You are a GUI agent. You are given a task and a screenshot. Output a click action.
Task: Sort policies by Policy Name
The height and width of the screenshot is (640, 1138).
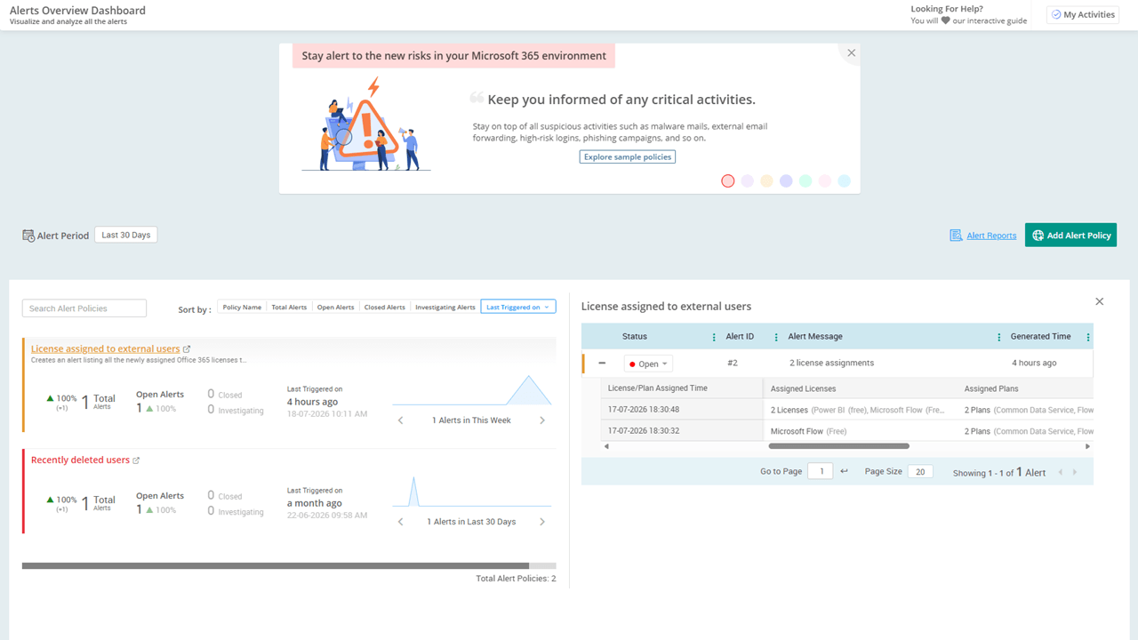pyautogui.click(x=242, y=308)
